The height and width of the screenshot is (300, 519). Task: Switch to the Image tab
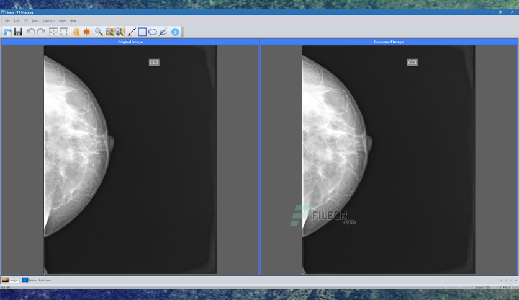tap(11, 280)
